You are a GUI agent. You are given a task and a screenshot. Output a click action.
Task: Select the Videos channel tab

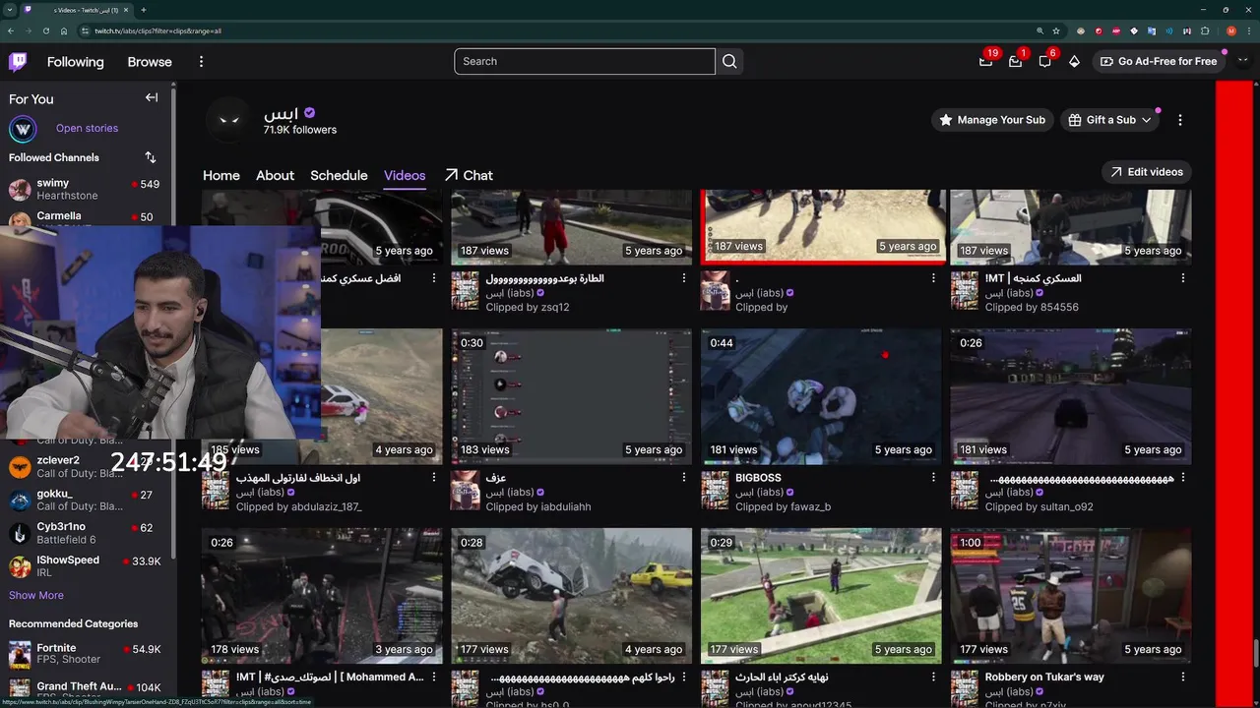coord(405,175)
